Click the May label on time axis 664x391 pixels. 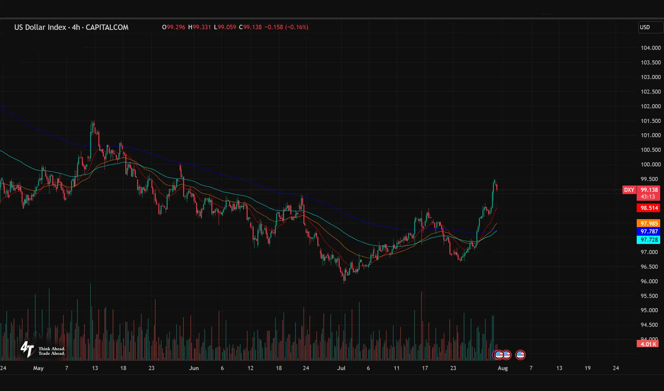point(38,368)
